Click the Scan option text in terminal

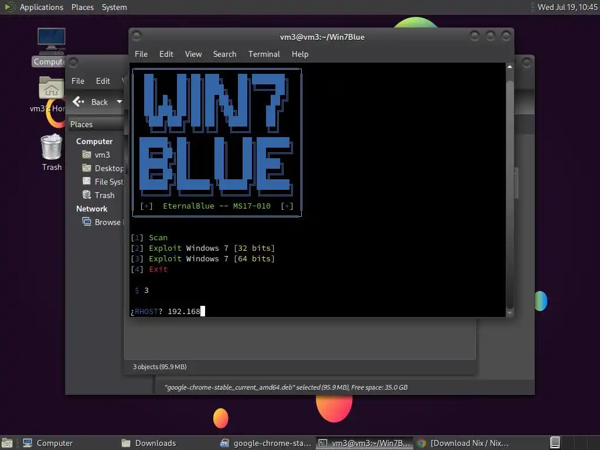158,238
